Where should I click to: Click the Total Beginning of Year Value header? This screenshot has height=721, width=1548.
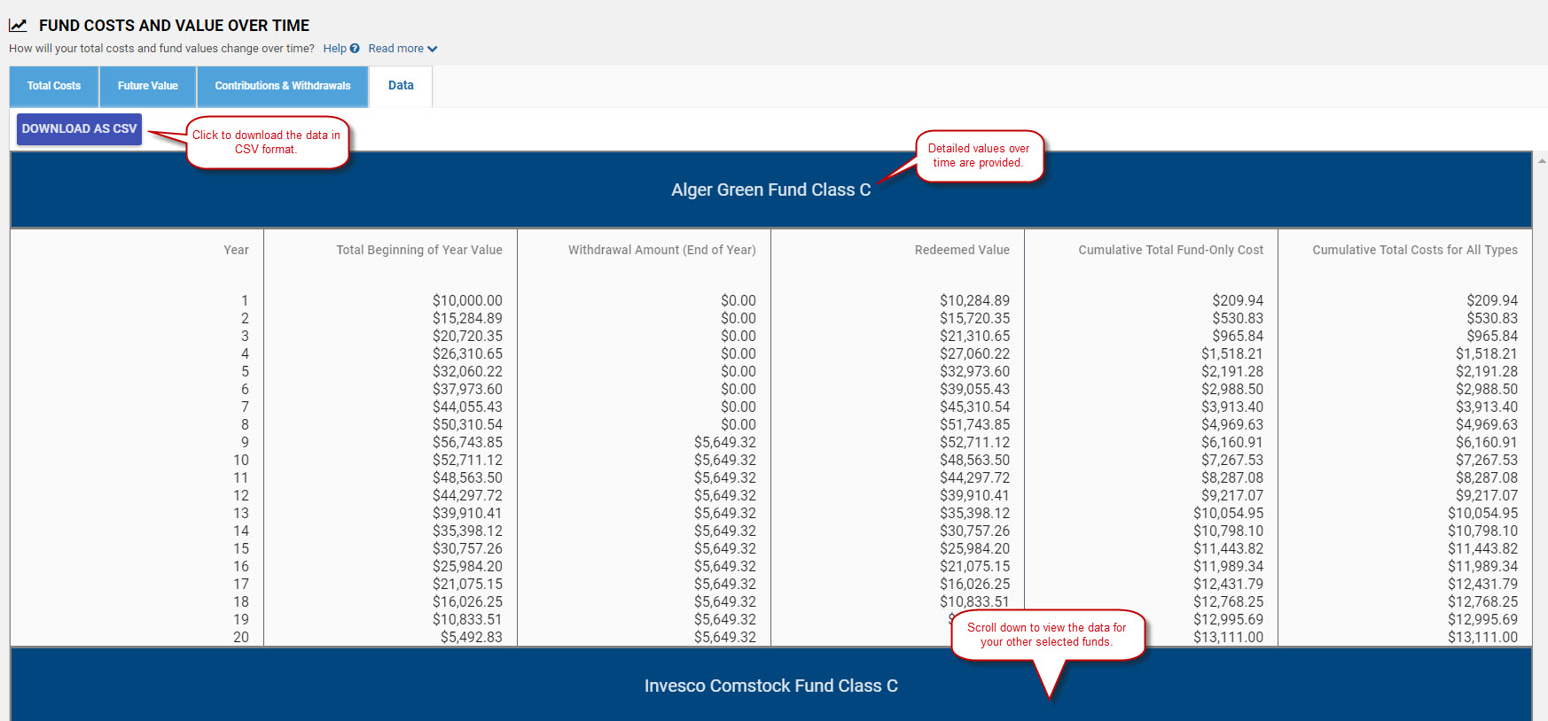point(418,250)
